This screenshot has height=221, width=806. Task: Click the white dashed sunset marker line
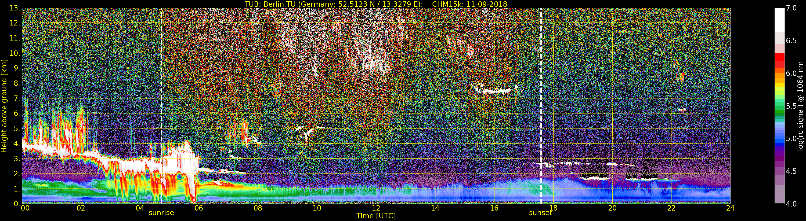(x=541, y=106)
